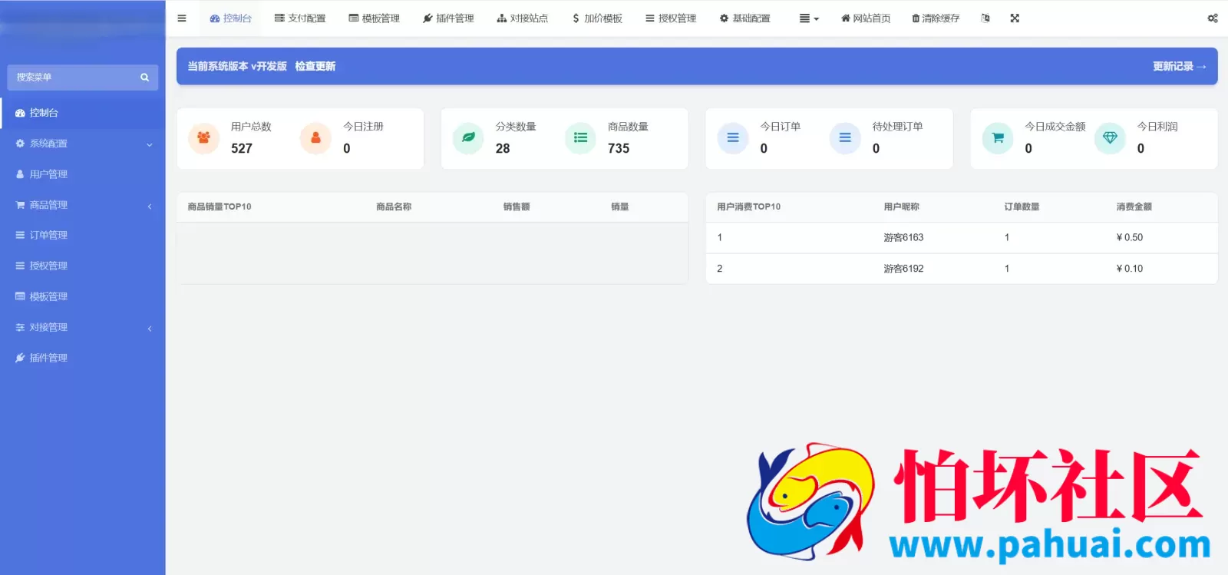The image size is (1228, 575).
Task: Open the 更新记录 link
Action: click(x=1180, y=67)
